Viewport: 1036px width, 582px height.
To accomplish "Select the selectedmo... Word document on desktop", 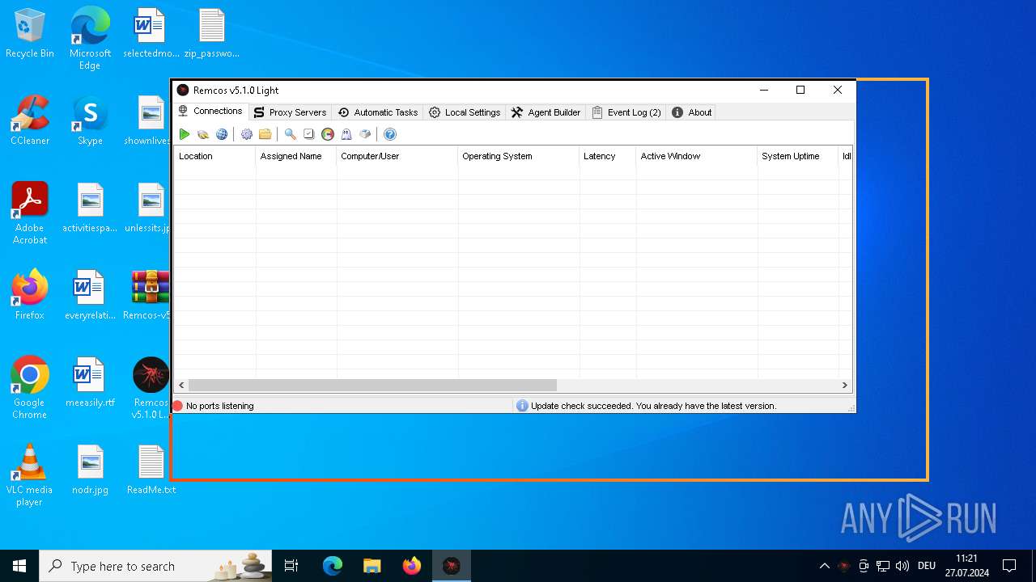I will [151, 34].
